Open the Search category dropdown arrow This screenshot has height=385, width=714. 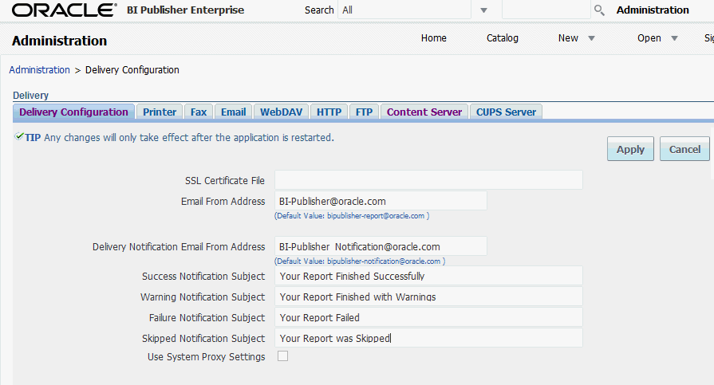[483, 10]
